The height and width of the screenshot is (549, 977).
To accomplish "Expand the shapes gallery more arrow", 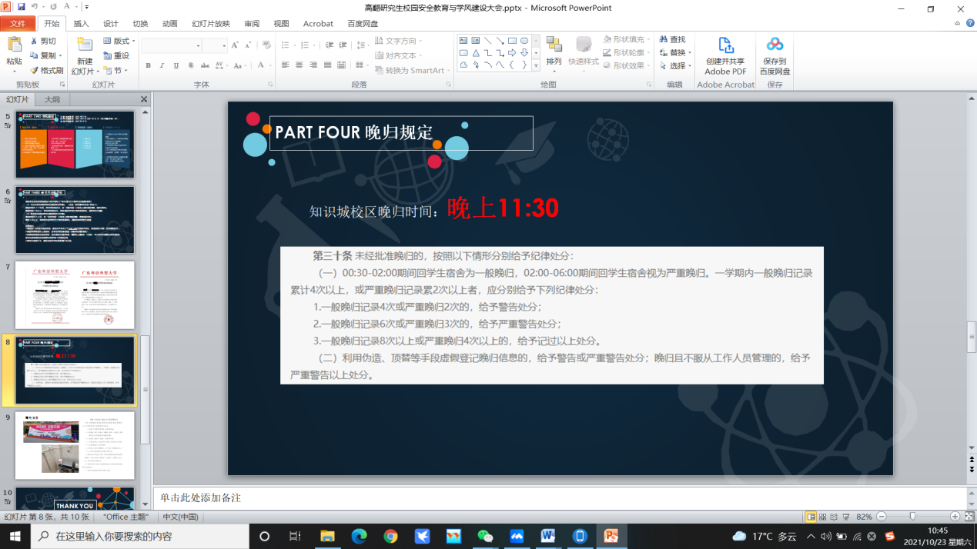I will click(x=536, y=65).
